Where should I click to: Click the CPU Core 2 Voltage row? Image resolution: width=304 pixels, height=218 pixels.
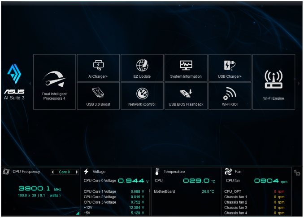click(114, 197)
